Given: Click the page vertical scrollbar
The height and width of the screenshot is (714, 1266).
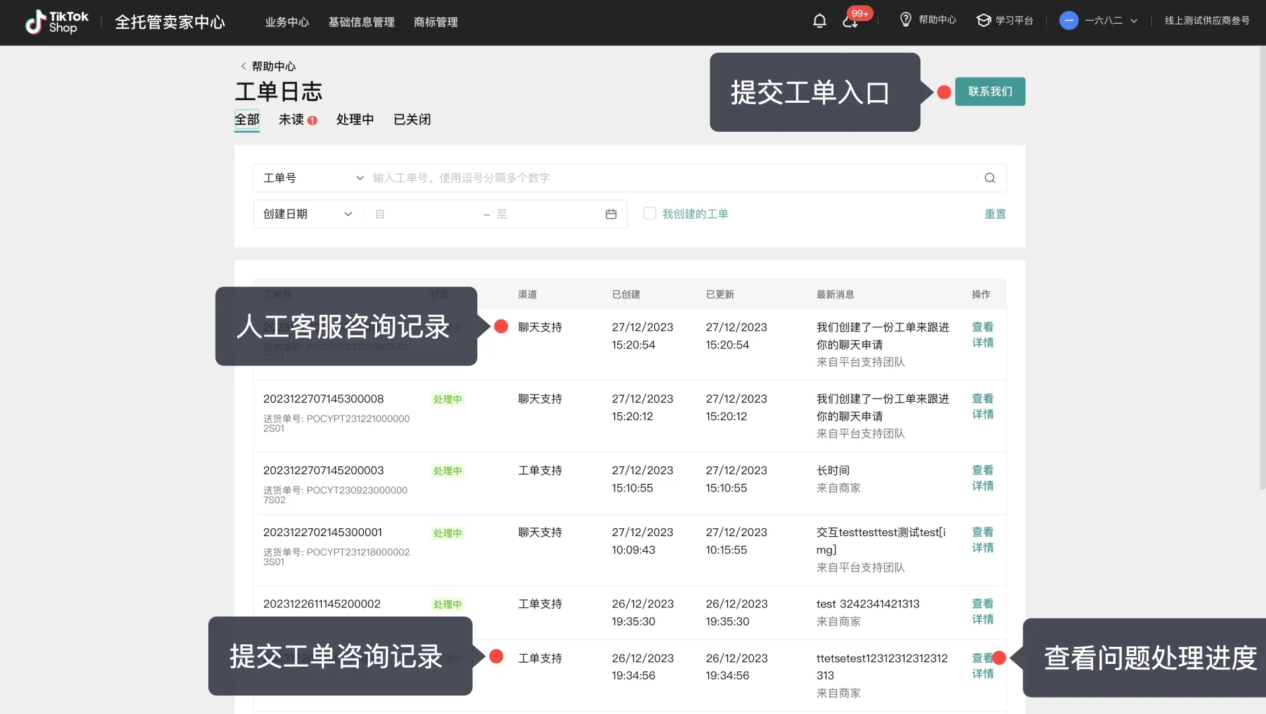Looking at the screenshot, I should click(1262, 267).
